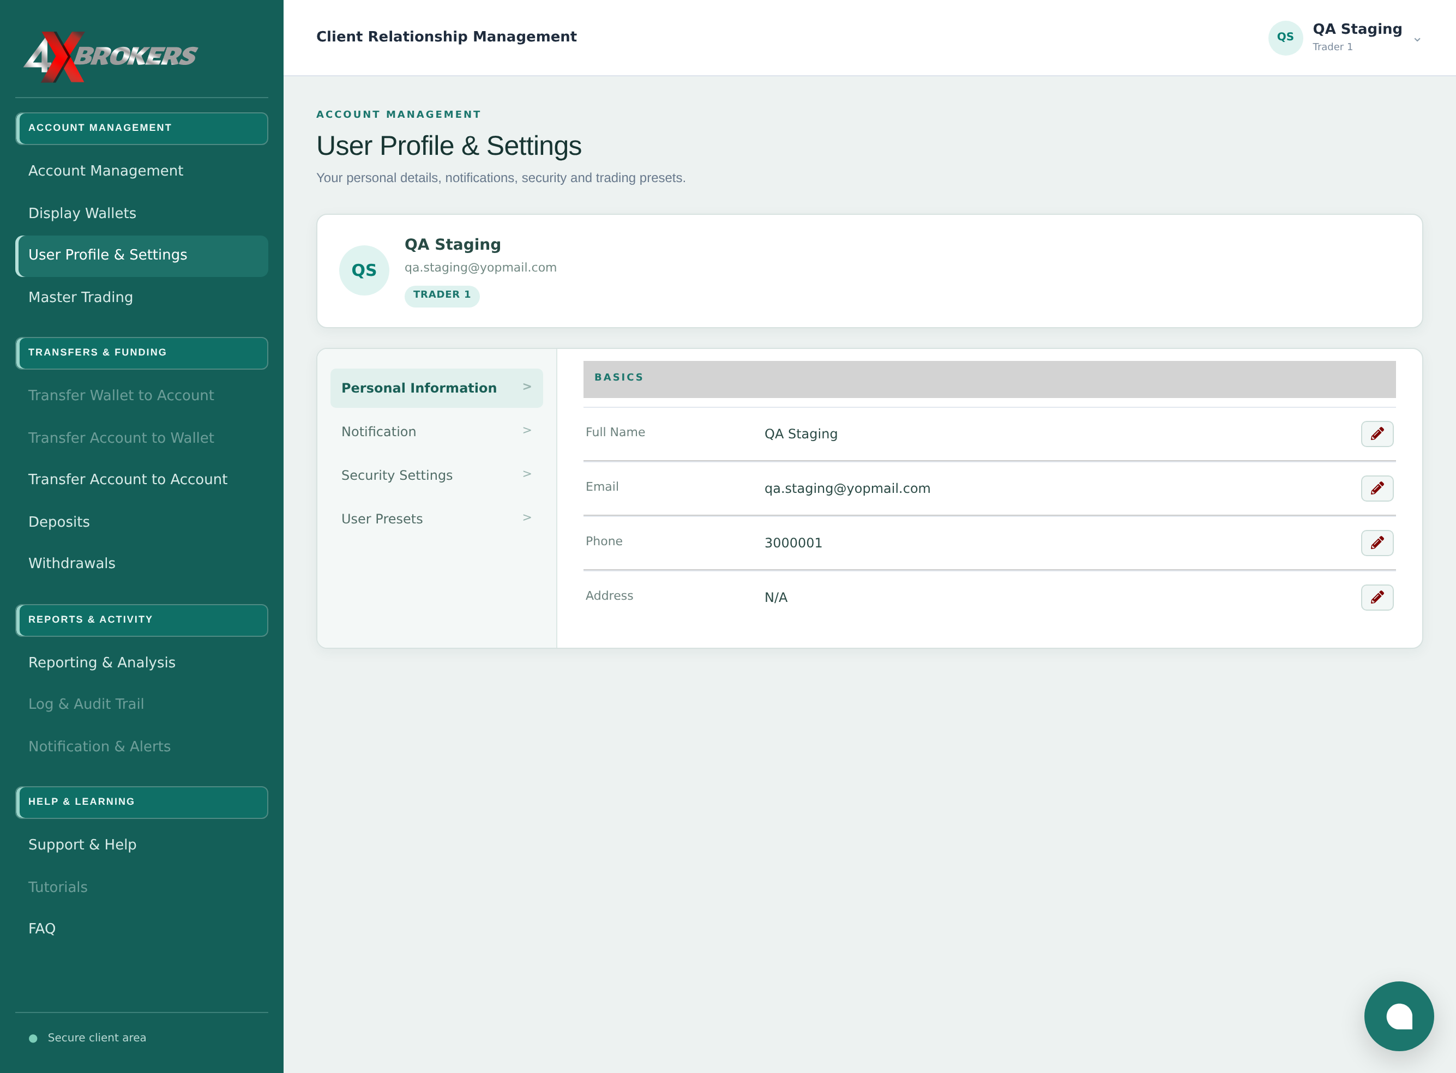Click the Address edit pencil icon
The width and height of the screenshot is (1456, 1073).
[1377, 598]
